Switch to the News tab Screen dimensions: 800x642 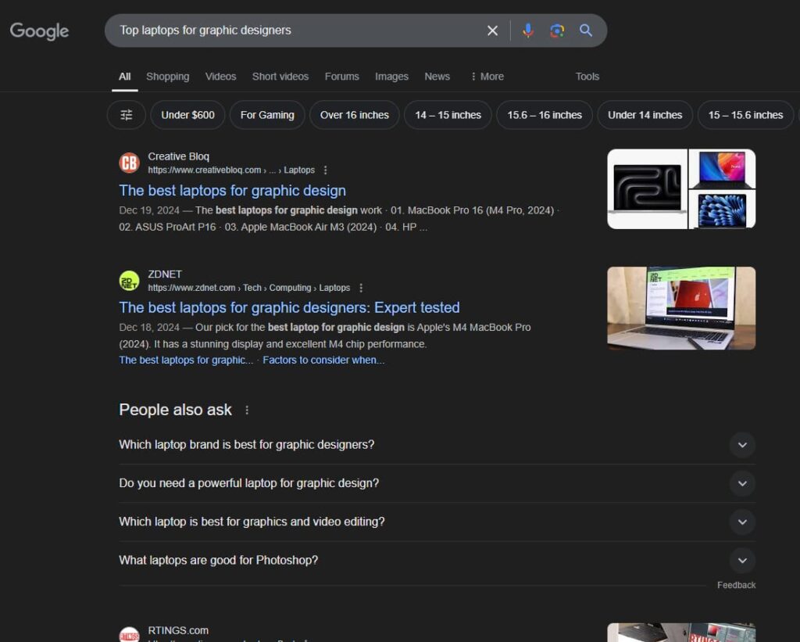click(437, 77)
